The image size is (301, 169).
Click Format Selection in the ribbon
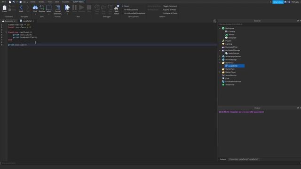tap(57, 9)
